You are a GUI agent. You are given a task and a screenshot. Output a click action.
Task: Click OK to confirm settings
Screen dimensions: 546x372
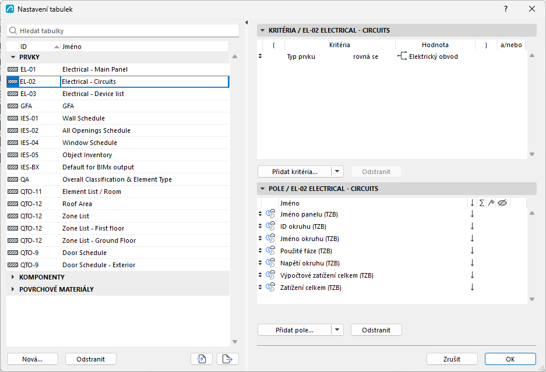(x=510, y=359)
